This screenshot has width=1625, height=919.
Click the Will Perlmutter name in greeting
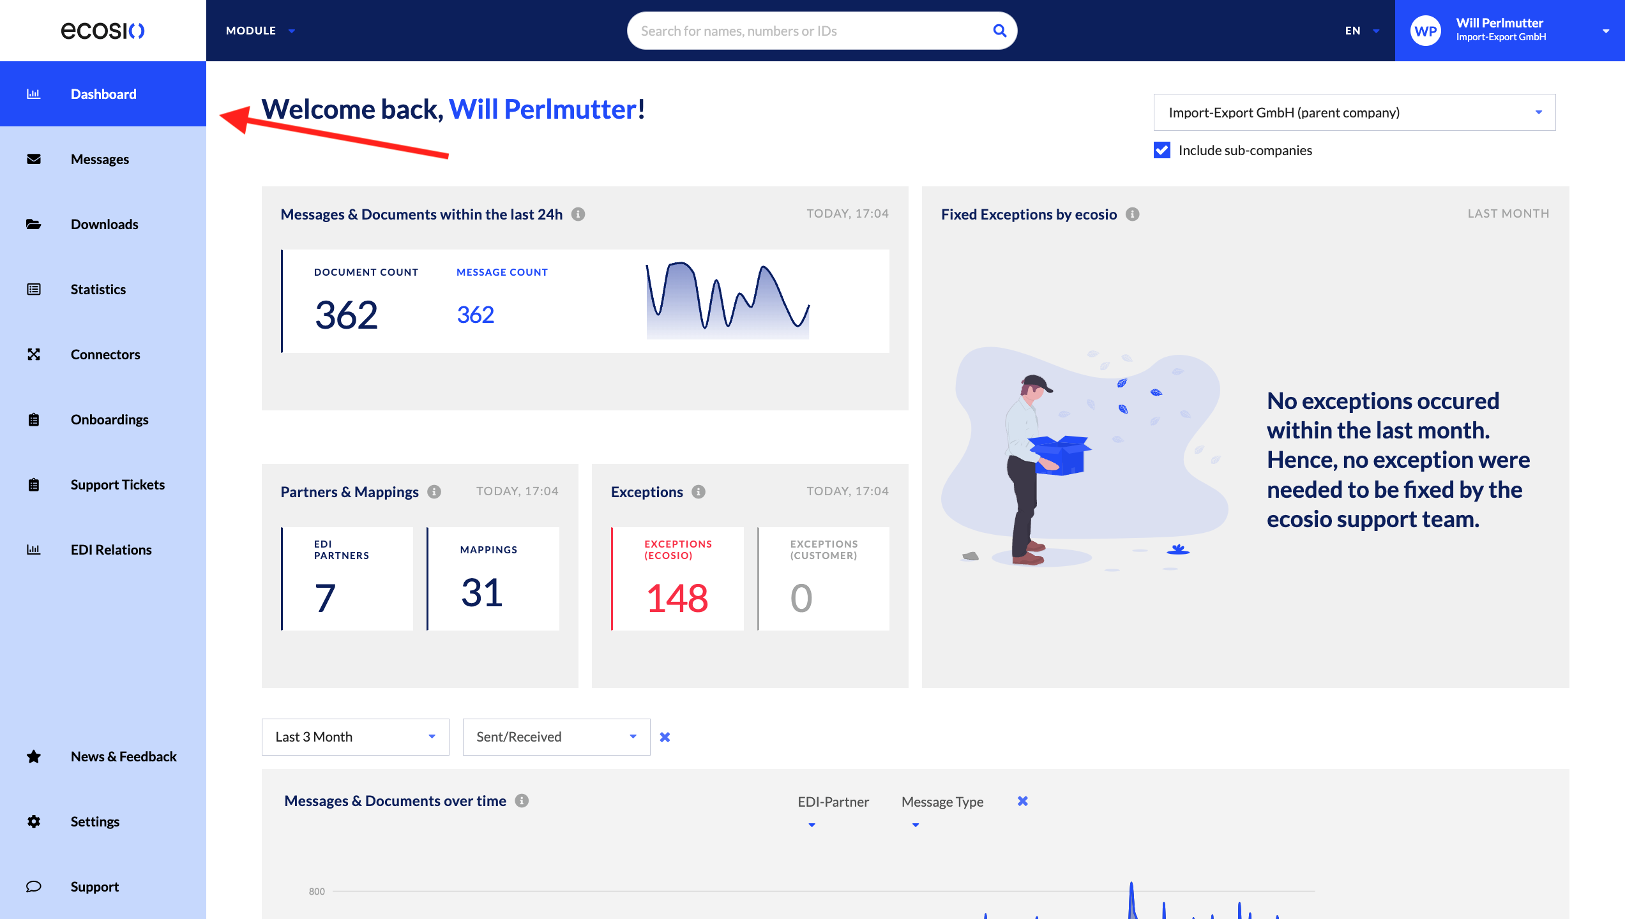[543, 109]
